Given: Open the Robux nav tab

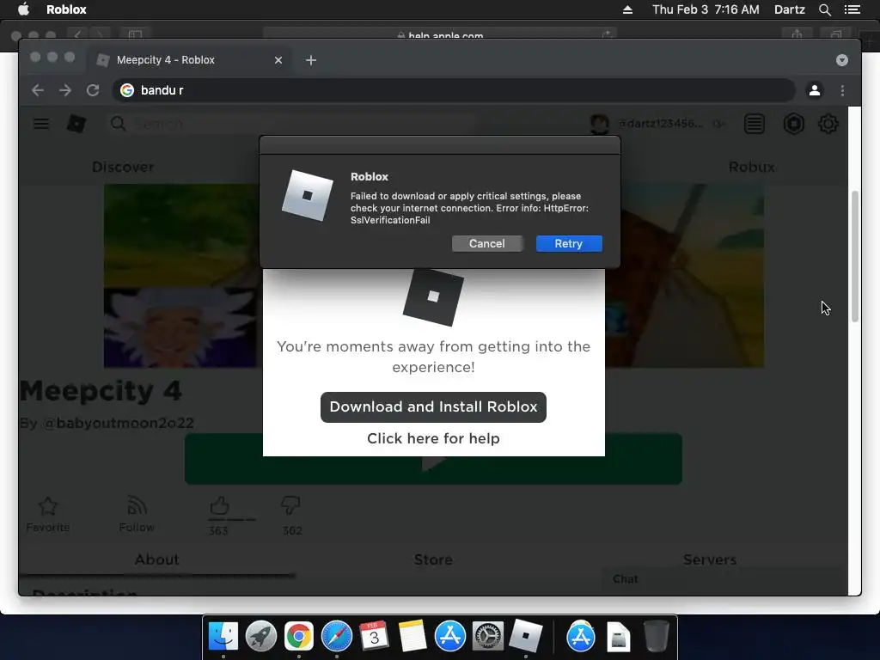Looking at the screenshot, I should click(x=751, y=168).
